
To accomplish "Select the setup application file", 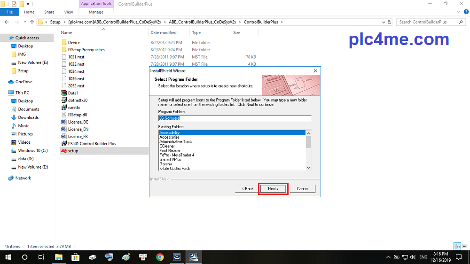I will tap(73, 151).
